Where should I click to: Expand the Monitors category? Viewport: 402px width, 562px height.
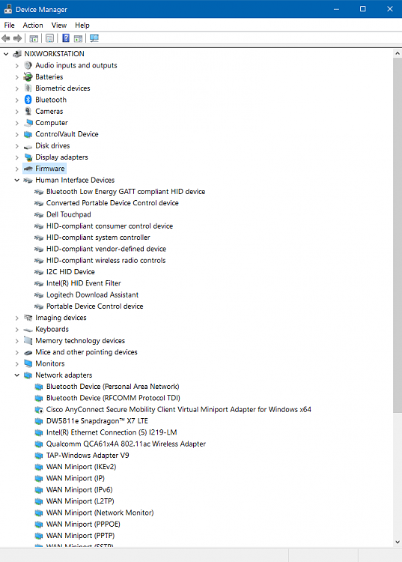pyautogui.click(x=16, y=363)
